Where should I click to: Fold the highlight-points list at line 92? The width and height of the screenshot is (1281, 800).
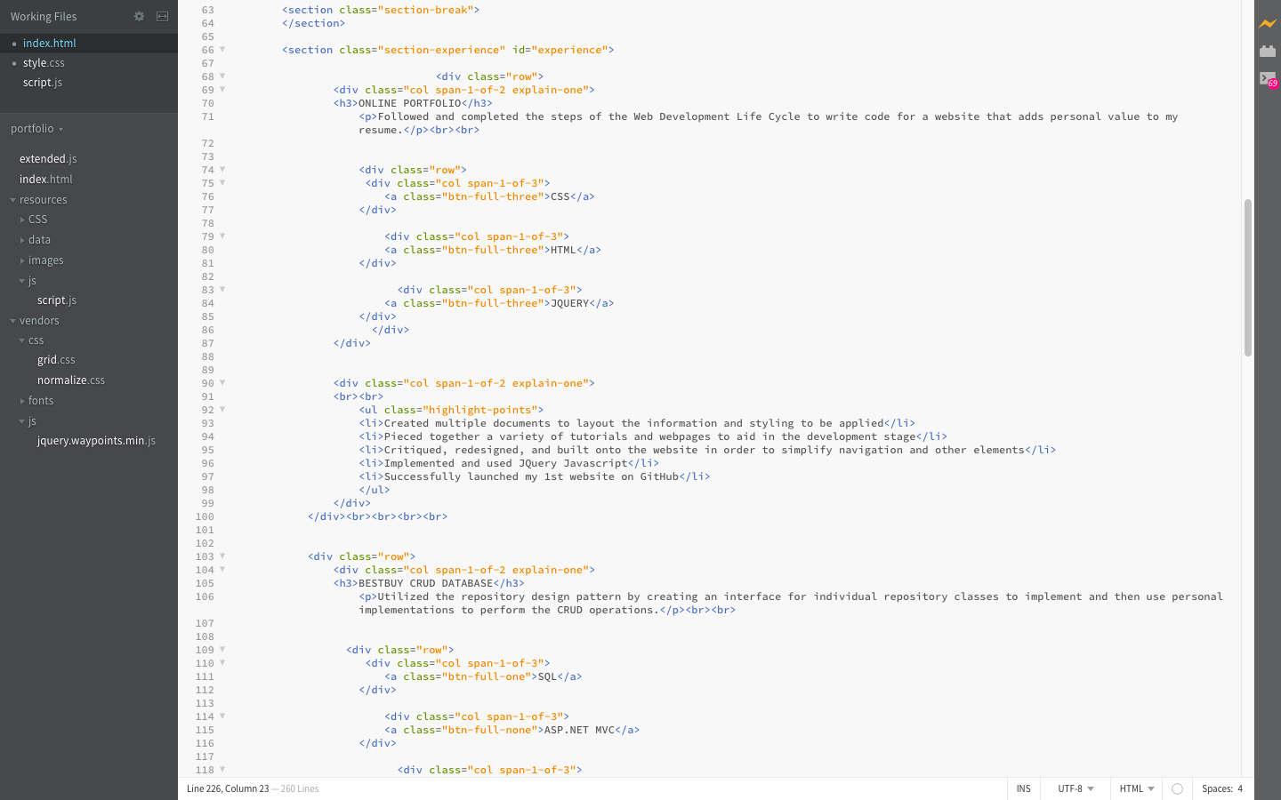coord(222,410)
